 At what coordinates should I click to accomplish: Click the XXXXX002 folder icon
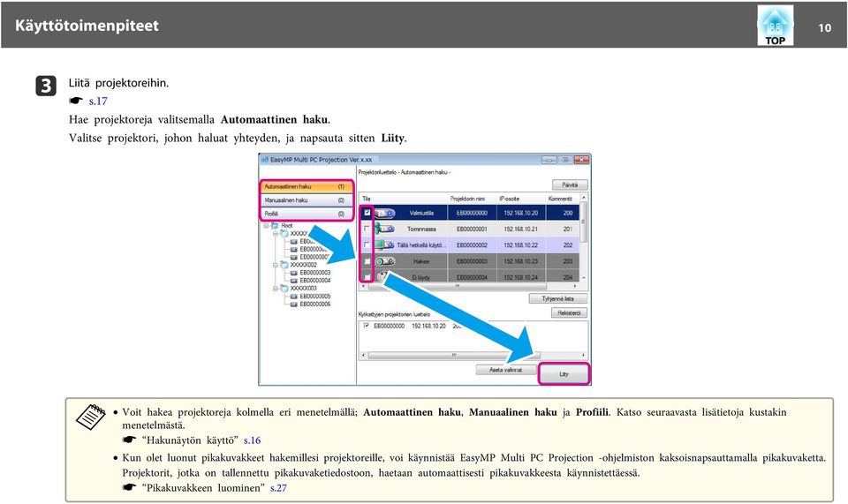[x=284, y=265]
